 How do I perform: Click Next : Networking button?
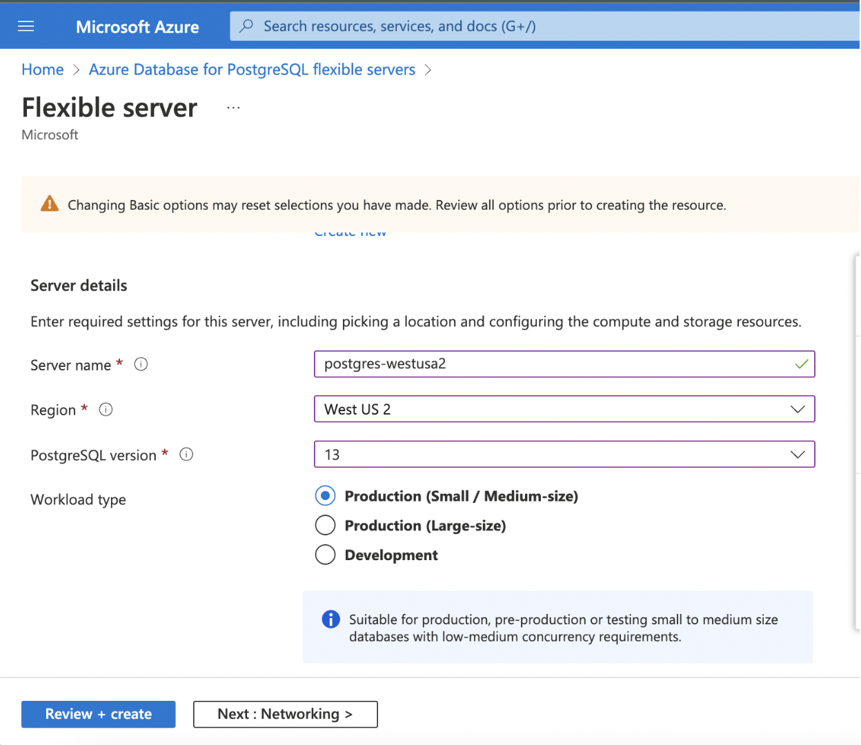point(286,714)
